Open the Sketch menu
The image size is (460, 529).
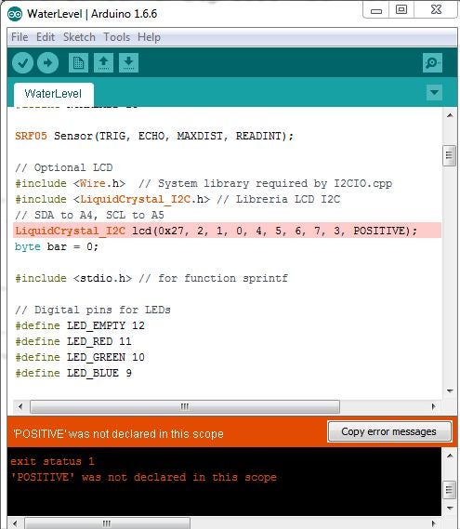(79, 37)
